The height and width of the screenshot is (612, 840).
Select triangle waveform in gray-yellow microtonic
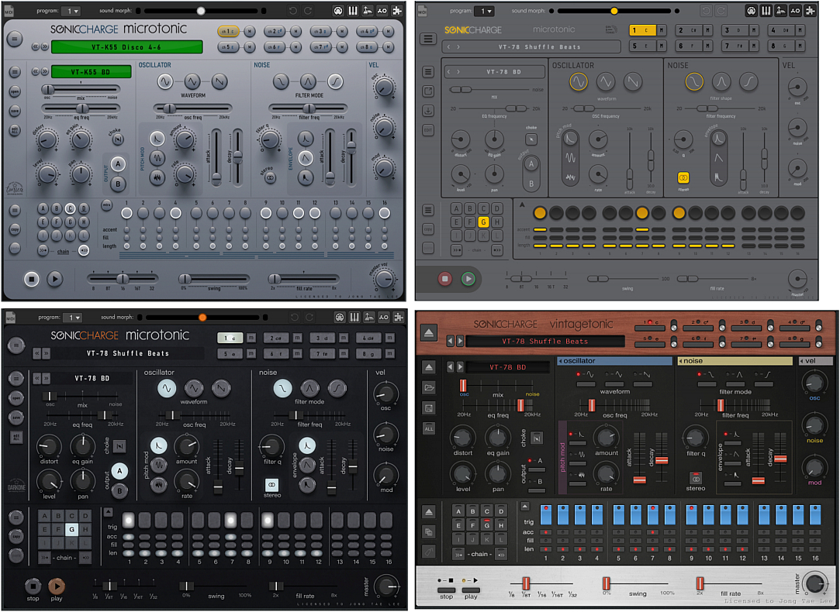click(605, 82)
